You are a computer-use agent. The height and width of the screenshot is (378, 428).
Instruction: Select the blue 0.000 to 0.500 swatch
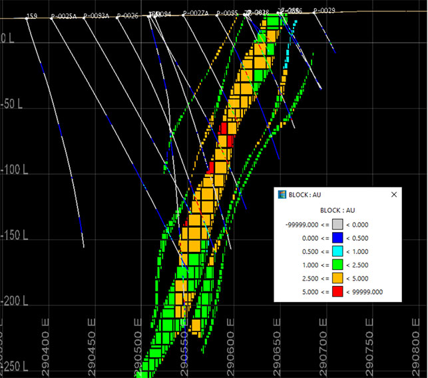tap(338, 238)
